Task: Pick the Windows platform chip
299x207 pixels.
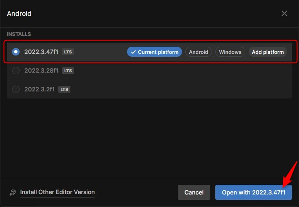Action: (230, 52)
